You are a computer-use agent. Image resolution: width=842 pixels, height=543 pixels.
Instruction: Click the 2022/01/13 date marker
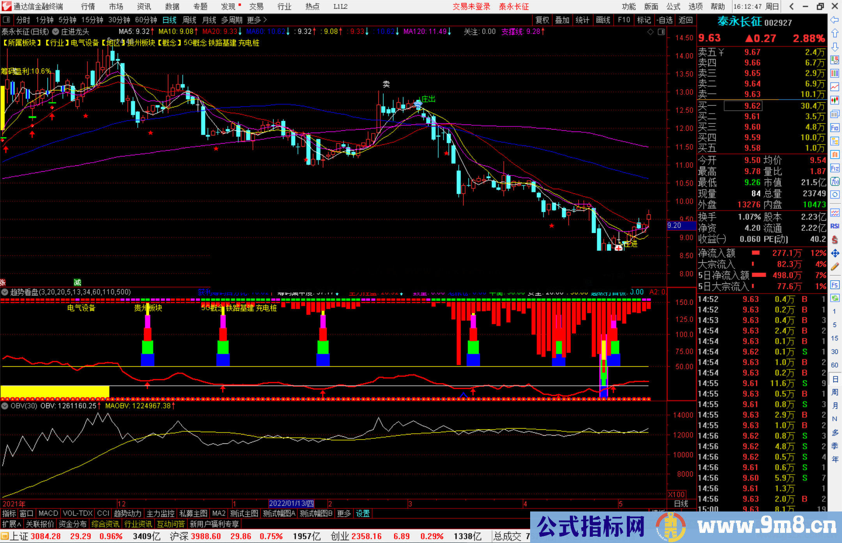click(x=291, y=503)
